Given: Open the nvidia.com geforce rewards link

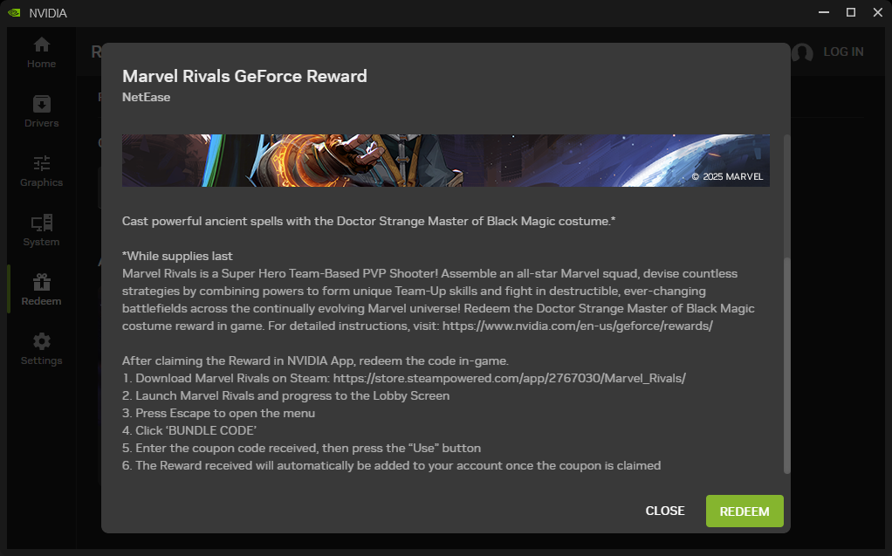Looking at the screenshot, I should tap(578, 326).
